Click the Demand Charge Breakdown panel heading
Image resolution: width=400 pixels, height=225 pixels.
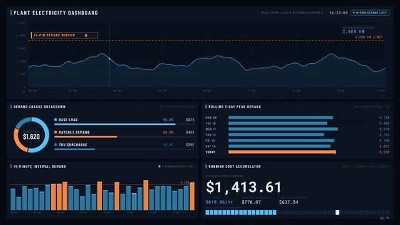[39, 106]
